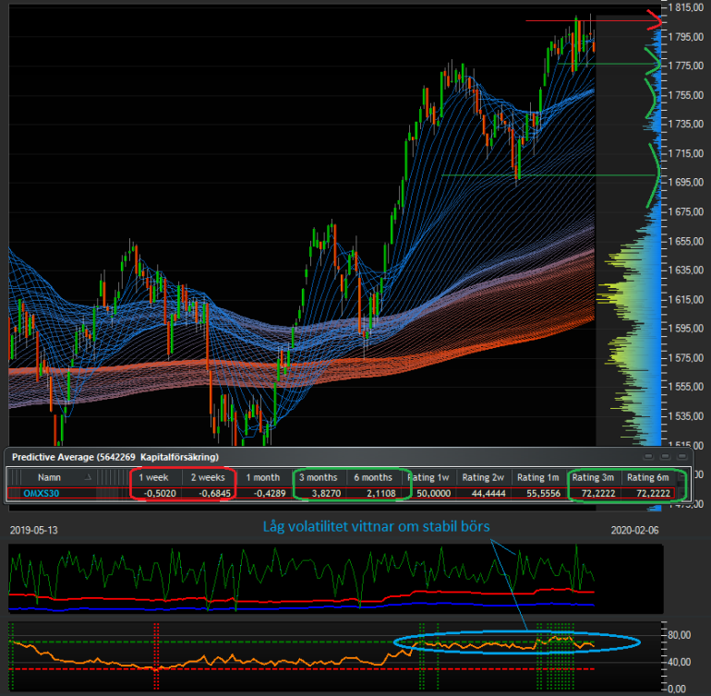Image resolution: width=711 pixels, height=696 pixels.
Task: Click the Rating 6m column header
Action: click(x=648, y=477)
